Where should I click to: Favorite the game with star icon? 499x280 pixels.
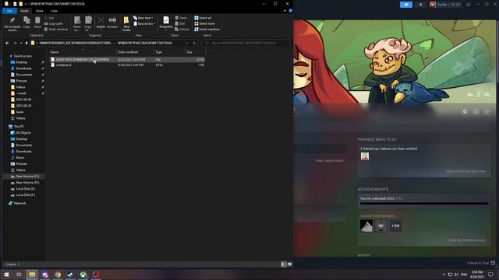click(487, 111)
